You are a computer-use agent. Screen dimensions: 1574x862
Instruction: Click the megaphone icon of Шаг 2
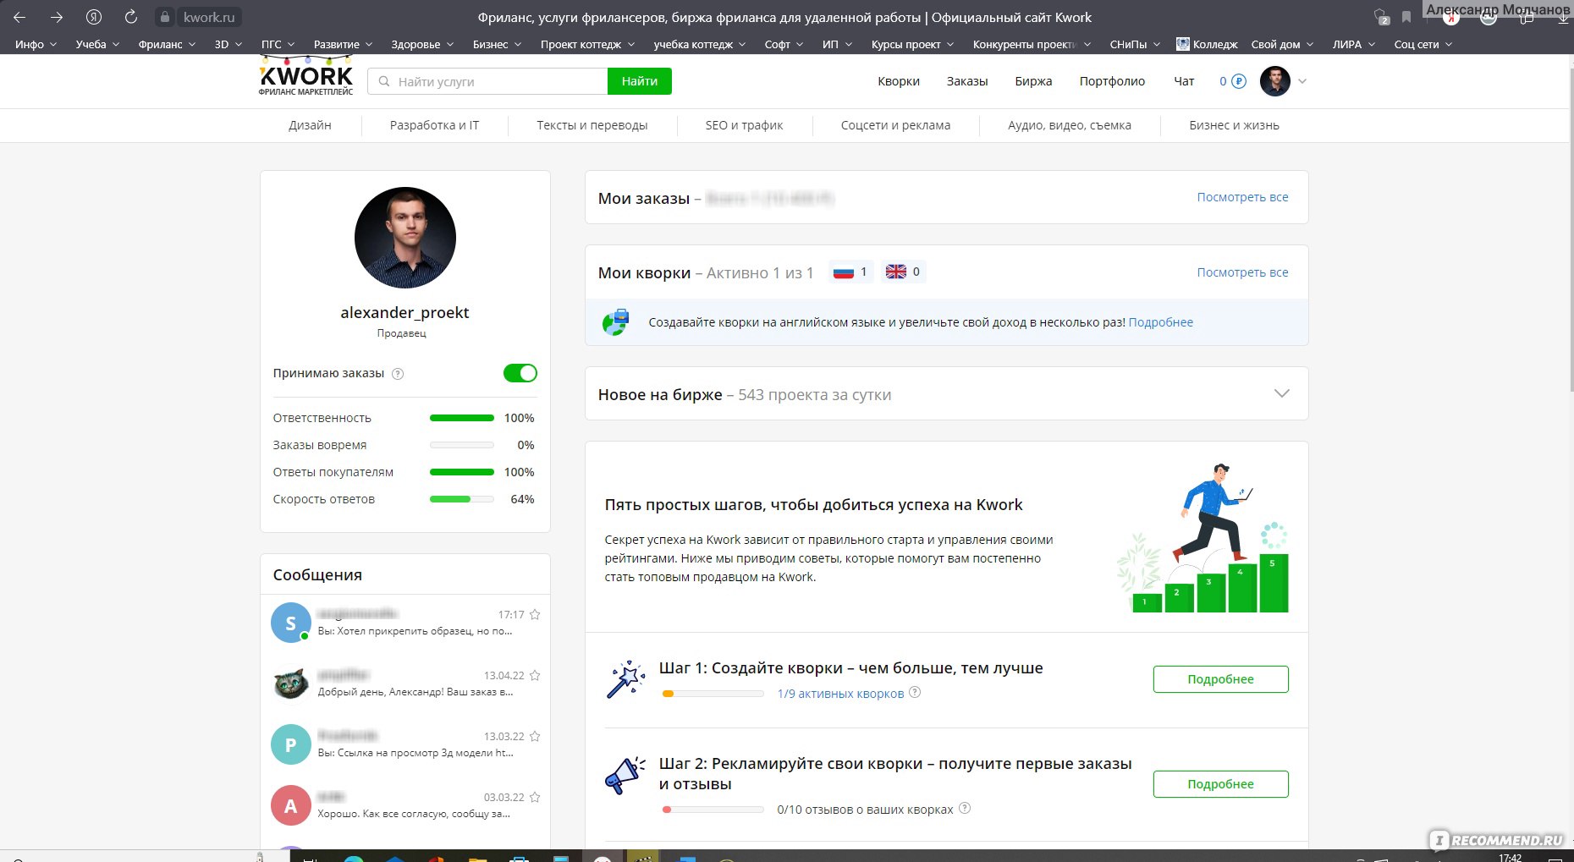pos(625,775)
